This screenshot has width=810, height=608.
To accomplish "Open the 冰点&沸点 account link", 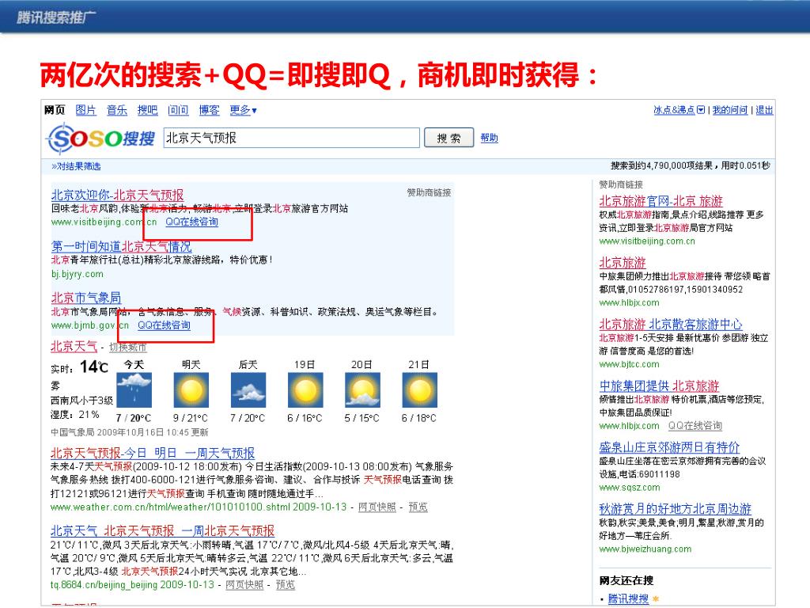I will [x=674, y=109].
